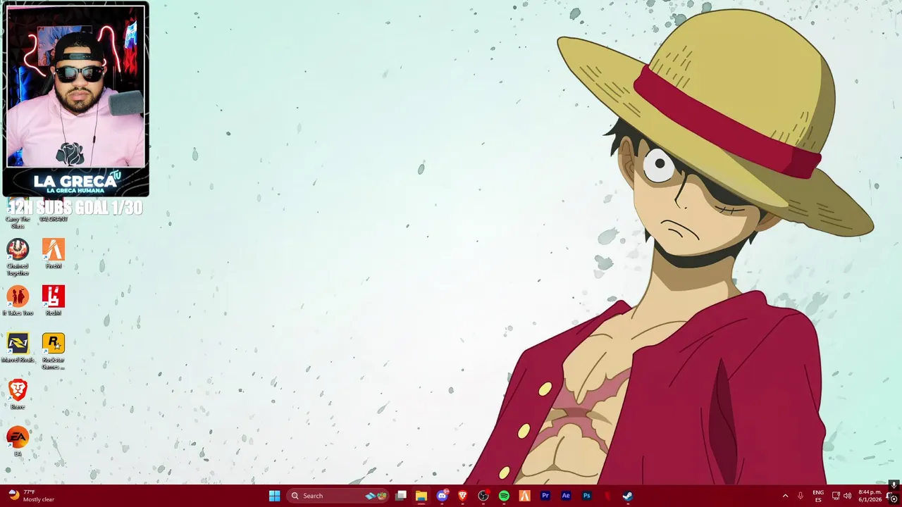Open the Marvel Rivals desktop shortcut
The image size is (902, 507).
click(x=18, y=348)
